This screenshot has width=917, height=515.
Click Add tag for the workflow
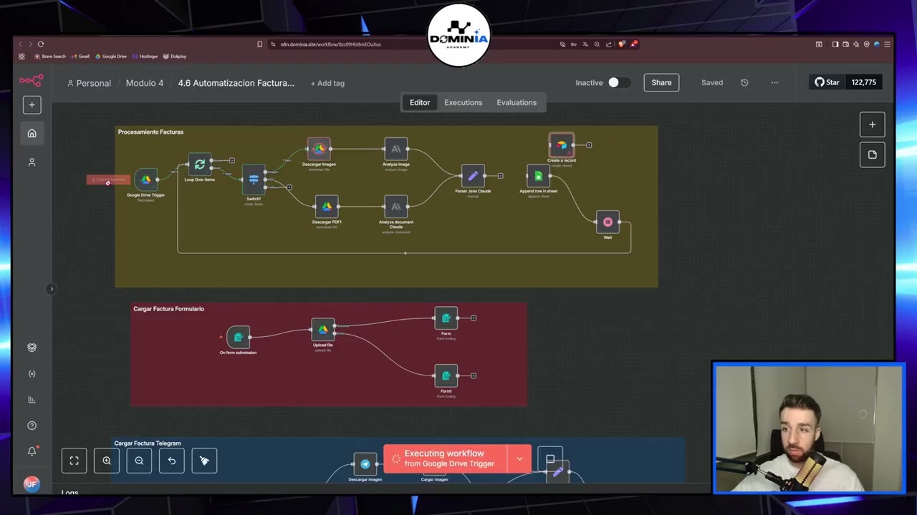tap(327, 83)
